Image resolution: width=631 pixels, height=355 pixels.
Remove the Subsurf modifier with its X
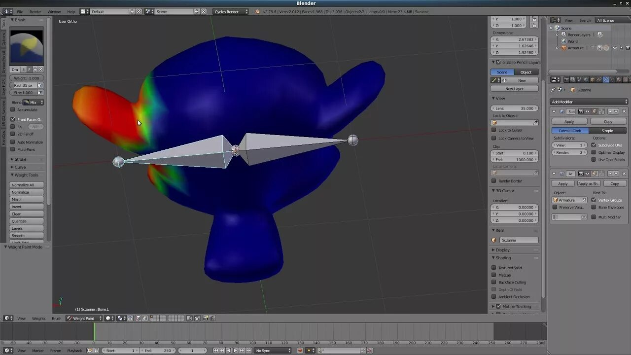point(624,111)
